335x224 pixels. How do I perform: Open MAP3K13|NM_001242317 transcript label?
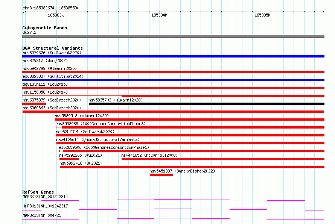click(45, 206)
